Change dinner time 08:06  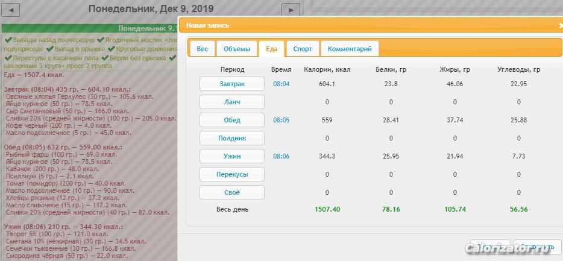coord(281,156)
